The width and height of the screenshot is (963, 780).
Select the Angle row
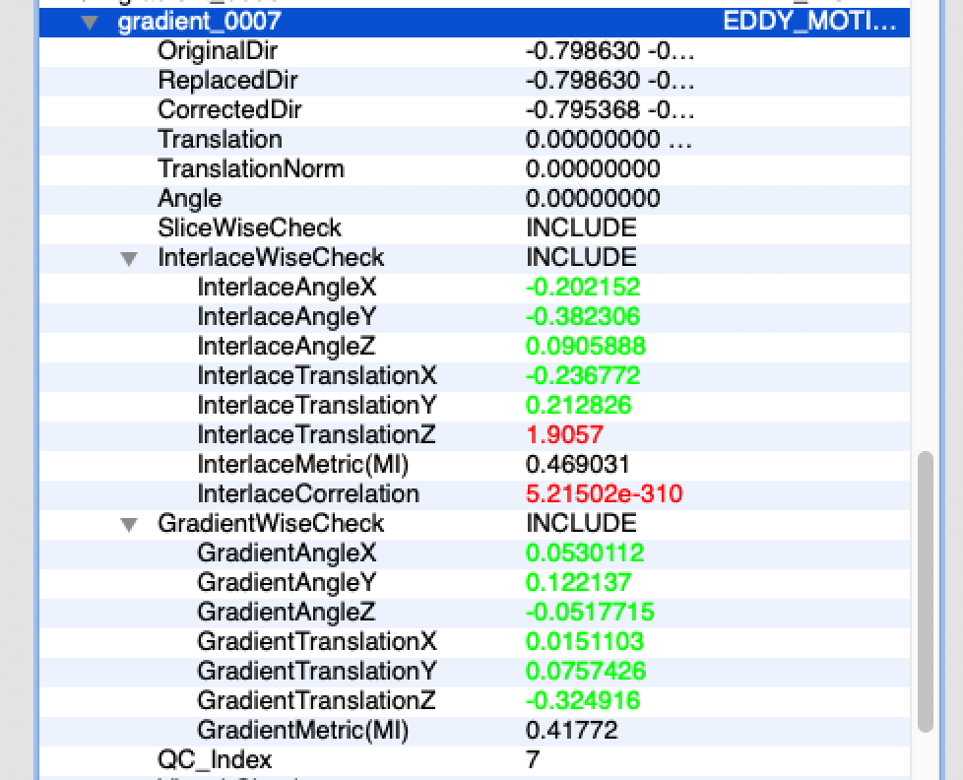(x=190, y=198)
